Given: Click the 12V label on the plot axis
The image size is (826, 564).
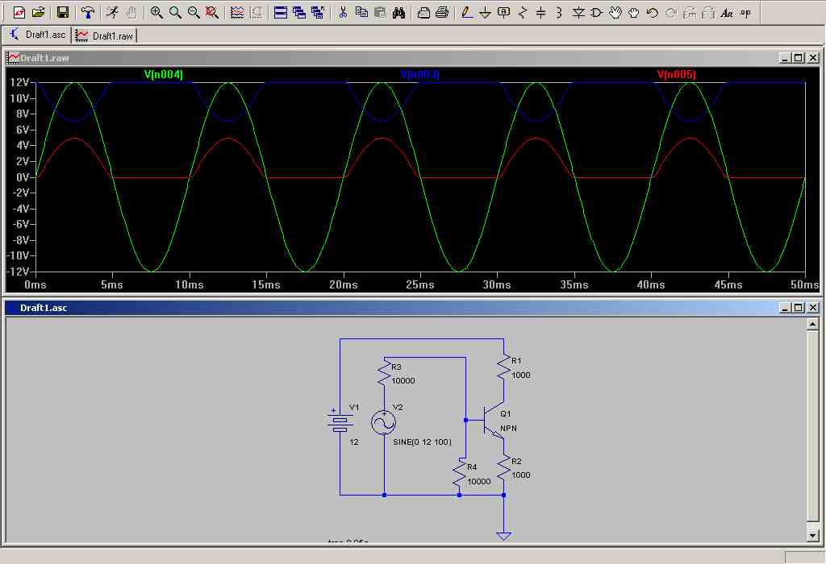Looking at the screenshot, I should click(x=20, y=82).
